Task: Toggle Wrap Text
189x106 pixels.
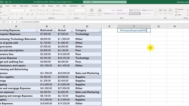Action: tap(57, 10)
